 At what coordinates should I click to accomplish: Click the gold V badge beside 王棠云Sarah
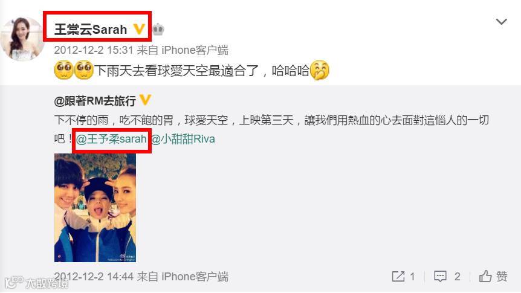pyautogui.click(x=139, y=29)
